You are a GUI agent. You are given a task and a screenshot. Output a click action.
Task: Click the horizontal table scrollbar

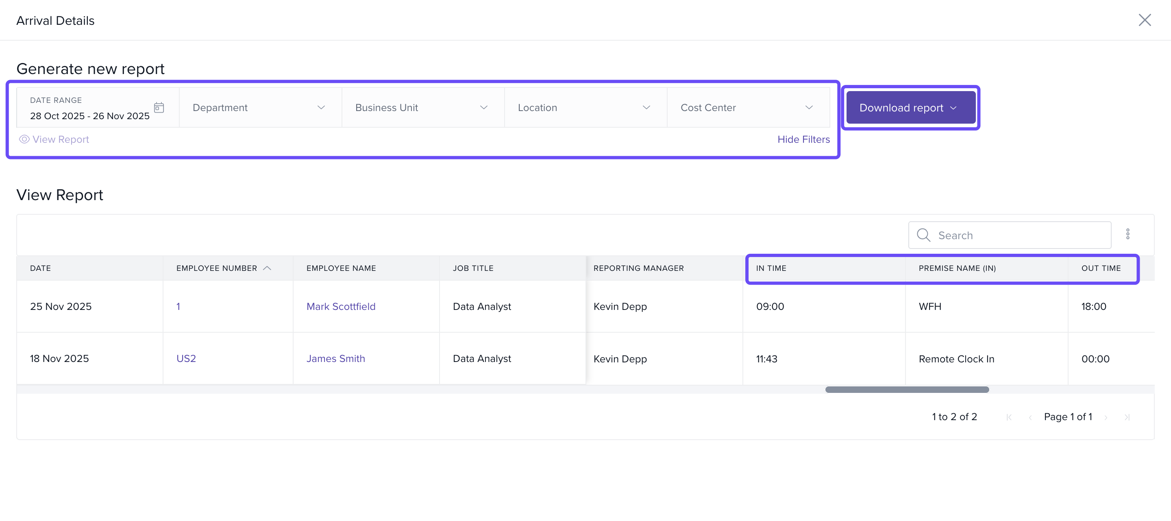coord(907,390)
